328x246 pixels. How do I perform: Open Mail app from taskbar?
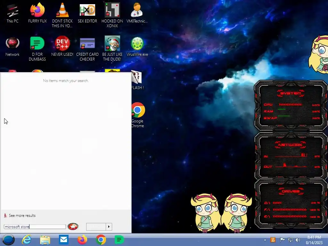click(x=64, y=240)
